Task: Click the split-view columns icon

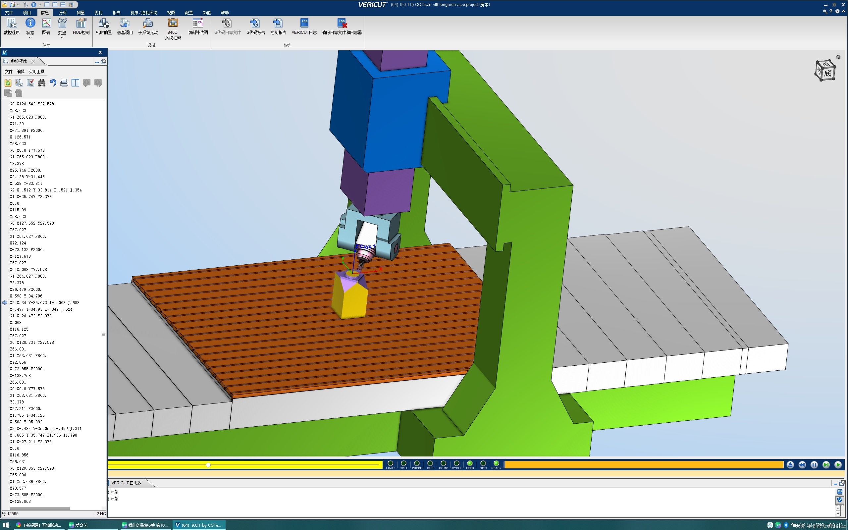Action: click(75, 83)
